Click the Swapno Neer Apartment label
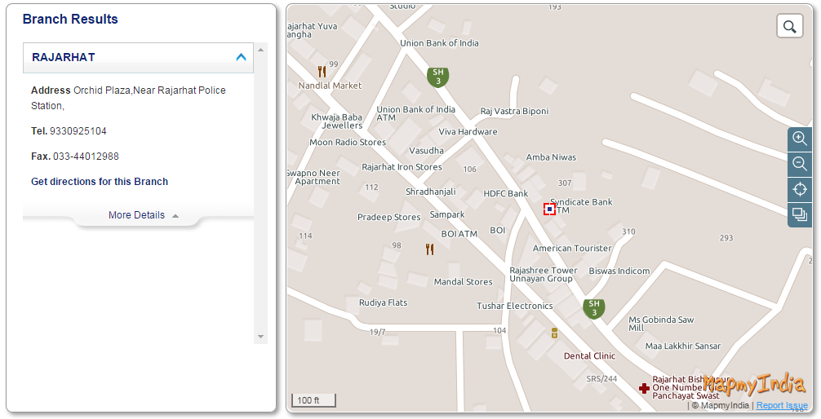Screen dimensions: 821x419 click(314, 178)
